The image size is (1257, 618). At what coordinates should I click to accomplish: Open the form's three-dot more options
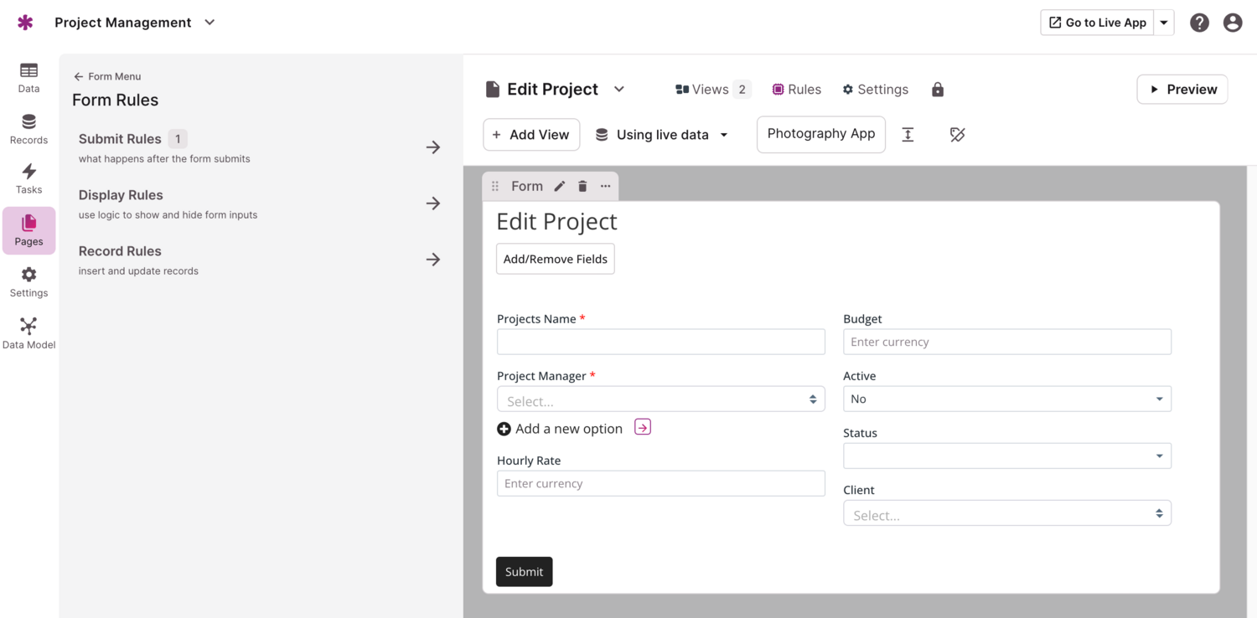(605, 187)
